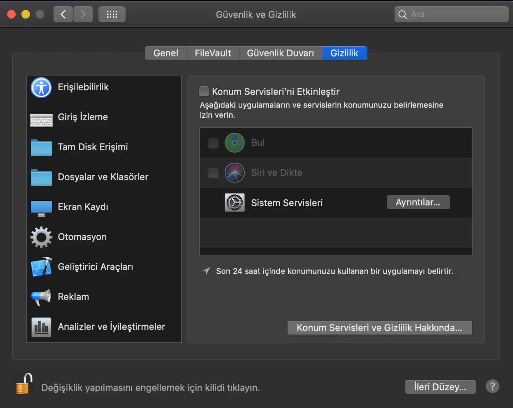The width and height of the screenshot is (513, 408).
Task: Select the Reklam megaphone icon
Action: click(x=41, y=297)
